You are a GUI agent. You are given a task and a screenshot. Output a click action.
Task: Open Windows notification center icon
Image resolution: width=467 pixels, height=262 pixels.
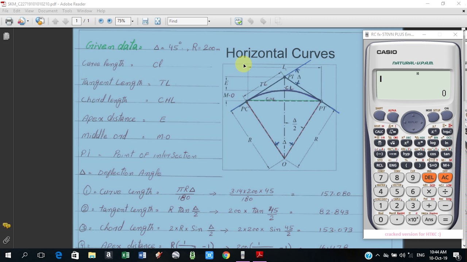click(x=456, y=255)
